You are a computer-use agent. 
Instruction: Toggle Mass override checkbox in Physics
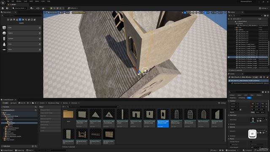[x=231, y=144]
